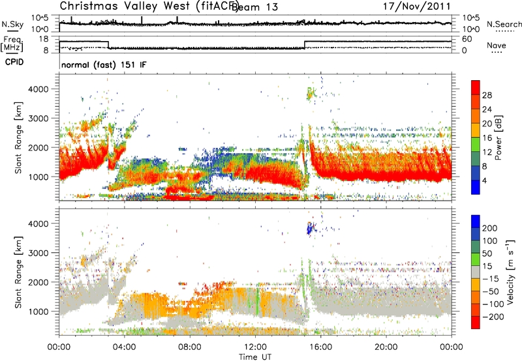Pick the red bottom segment of Velocity color bar
Viewport: 522px width, 361px height.
click(476, 323)
